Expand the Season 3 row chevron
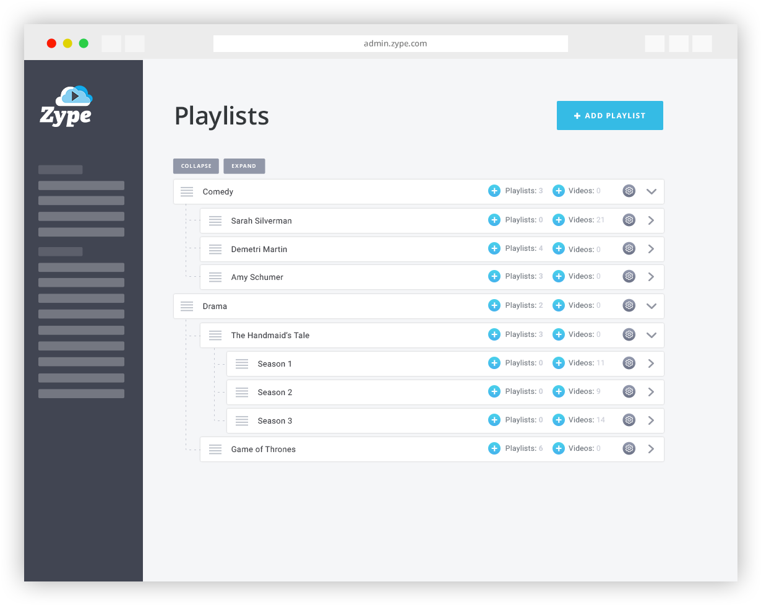761x605 pixels. (651, 420)
